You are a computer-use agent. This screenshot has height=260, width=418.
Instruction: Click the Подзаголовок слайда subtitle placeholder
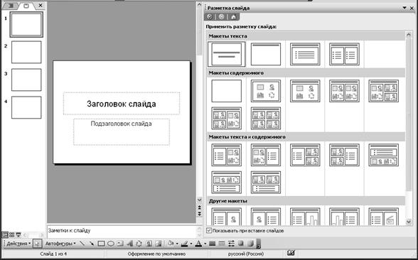pos(122,132)
